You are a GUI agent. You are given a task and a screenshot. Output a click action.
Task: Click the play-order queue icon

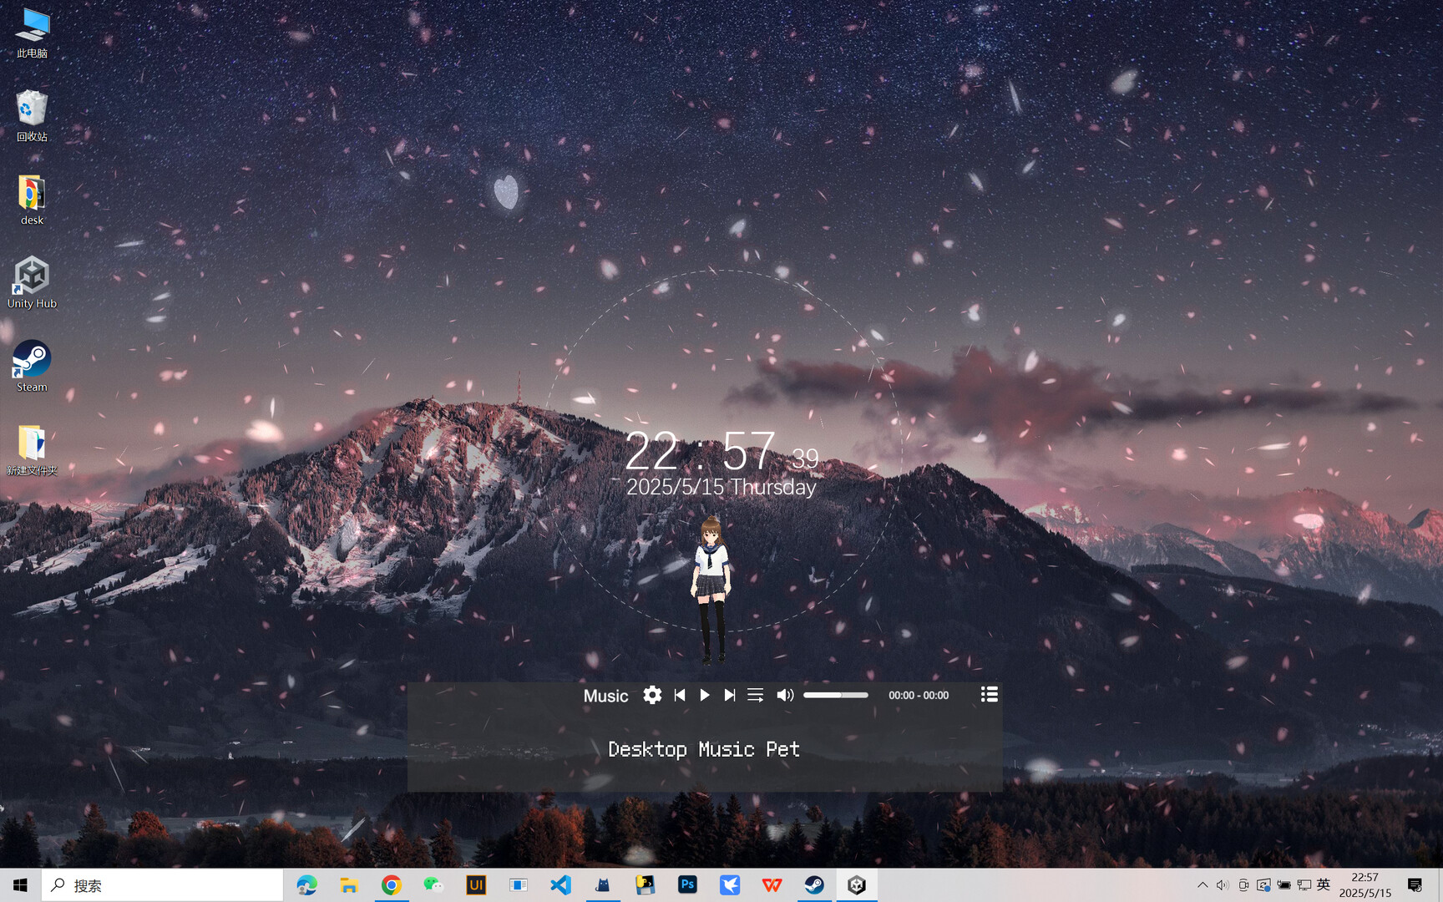click(x=756, y=695)
